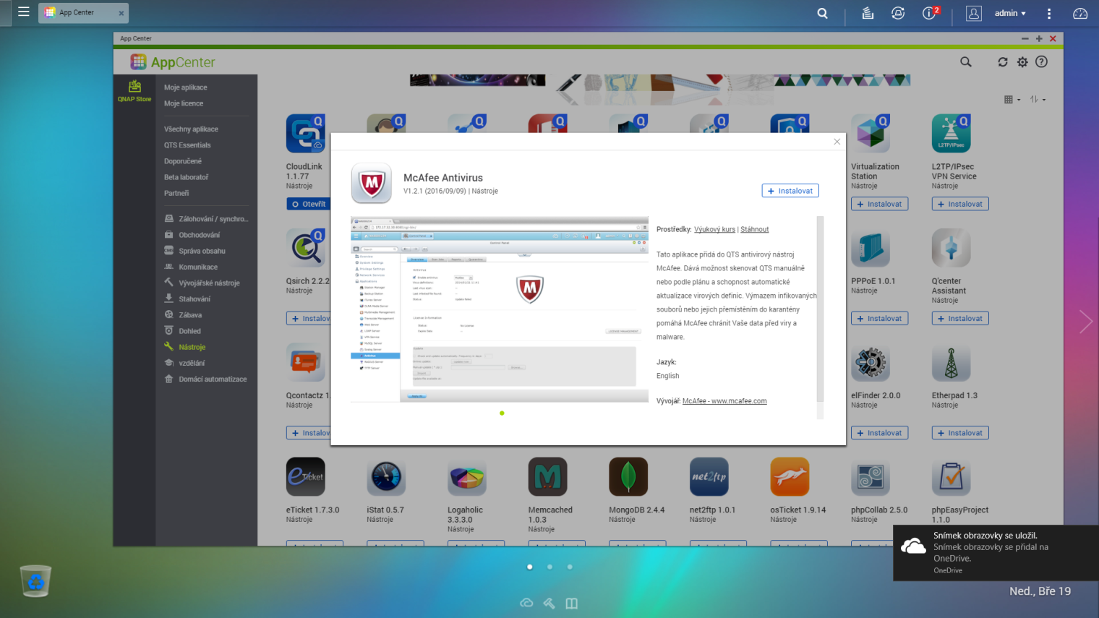
Task: Click the elFinder app icon
Action: [x=871, y=362]
